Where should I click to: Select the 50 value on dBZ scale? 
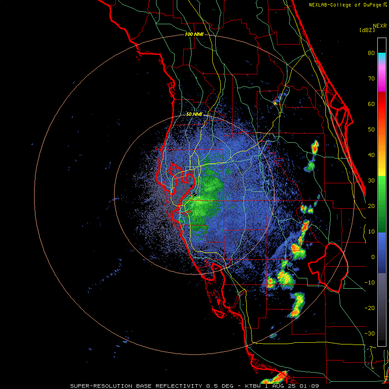pos(371,130)
